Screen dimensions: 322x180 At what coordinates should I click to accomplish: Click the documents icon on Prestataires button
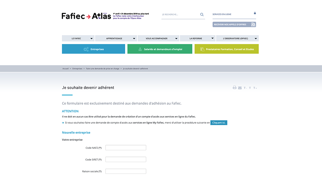[x=202, y=49]
